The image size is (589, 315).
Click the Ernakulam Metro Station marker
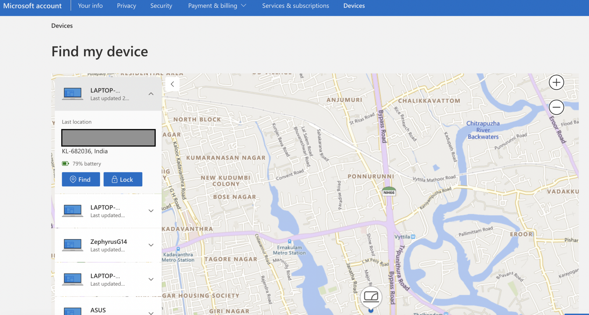(x=290, y=241)
